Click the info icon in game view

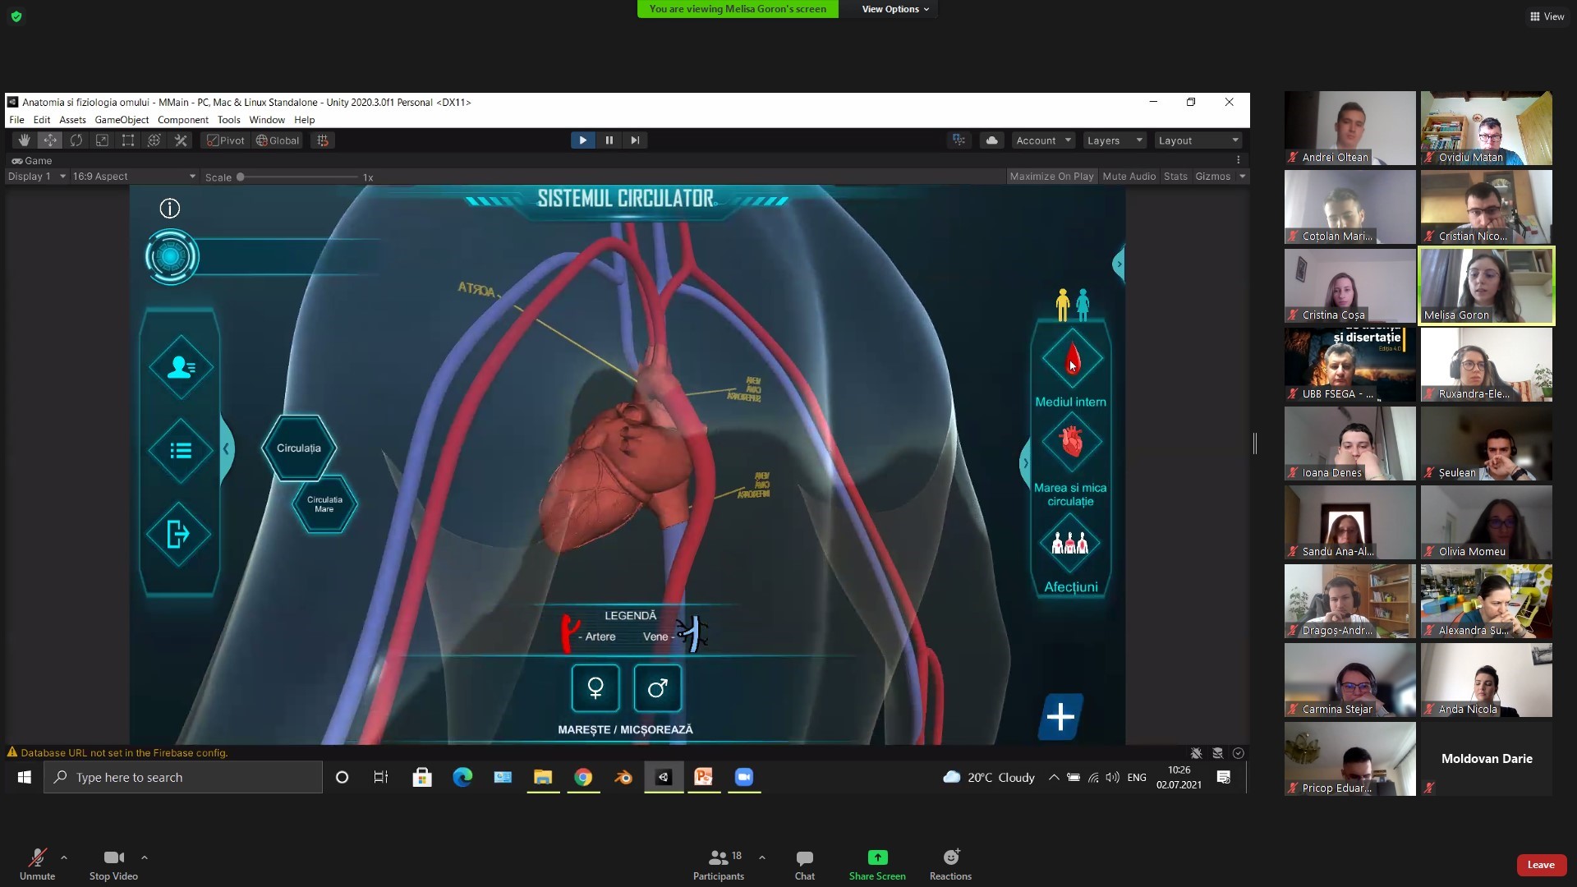pyautogui.click(x=170, y=209)
